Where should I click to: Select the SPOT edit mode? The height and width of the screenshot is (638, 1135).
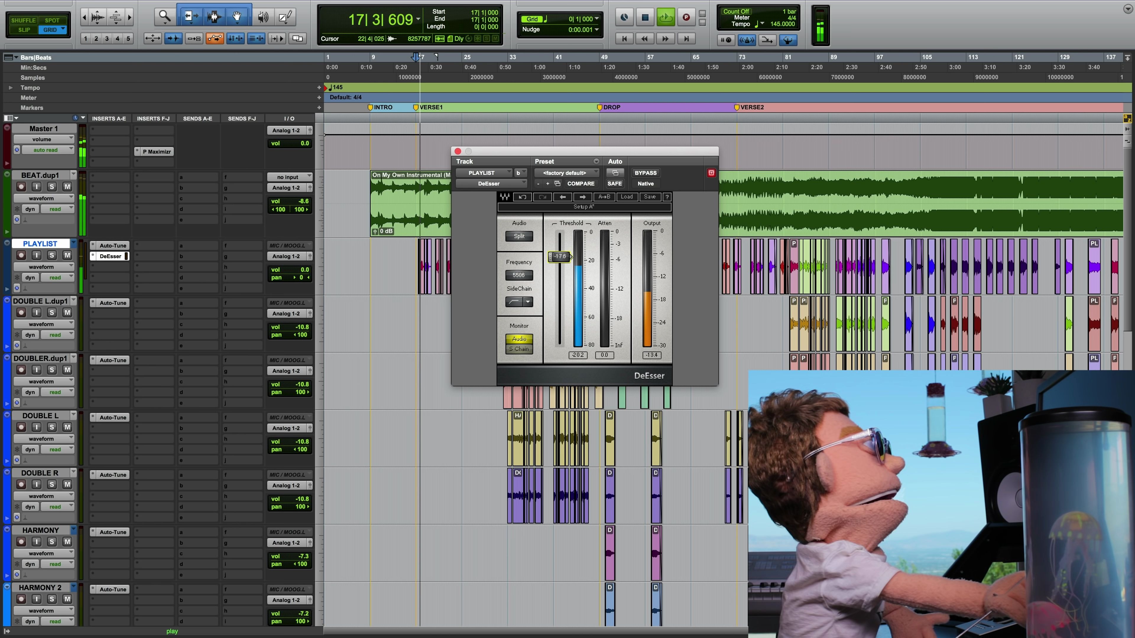(x=52, y=20)
